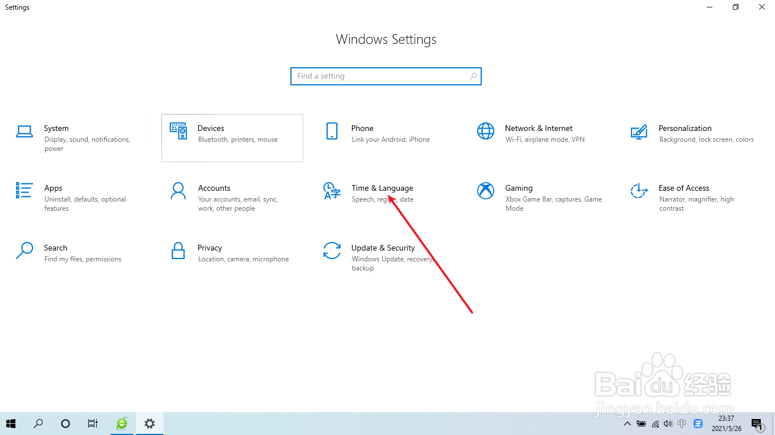Select the Time & Language title
The height and width of the screenshot is (435, 775).
[x=382, y=188]
